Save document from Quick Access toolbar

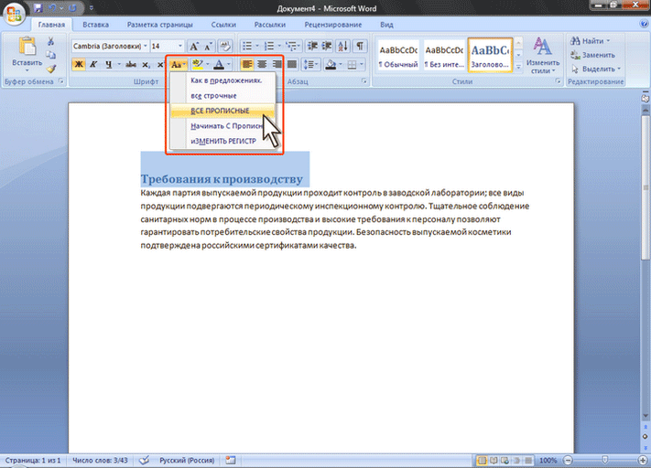point(38,8)
